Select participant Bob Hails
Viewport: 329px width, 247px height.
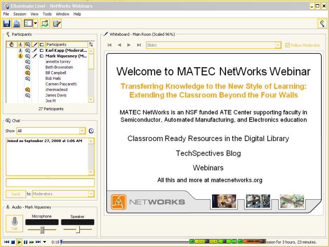pos(53,78)
